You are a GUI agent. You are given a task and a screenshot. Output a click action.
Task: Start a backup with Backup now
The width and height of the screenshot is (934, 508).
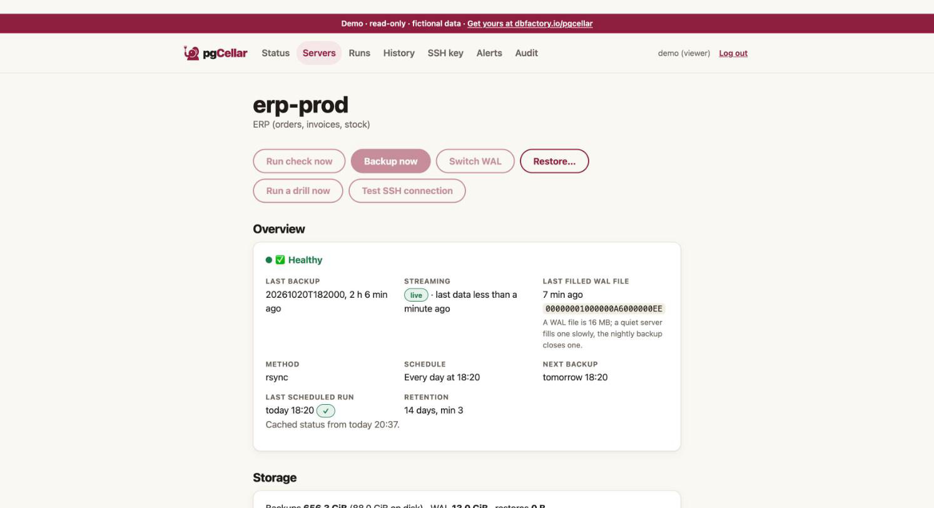(x=390, y=161)
